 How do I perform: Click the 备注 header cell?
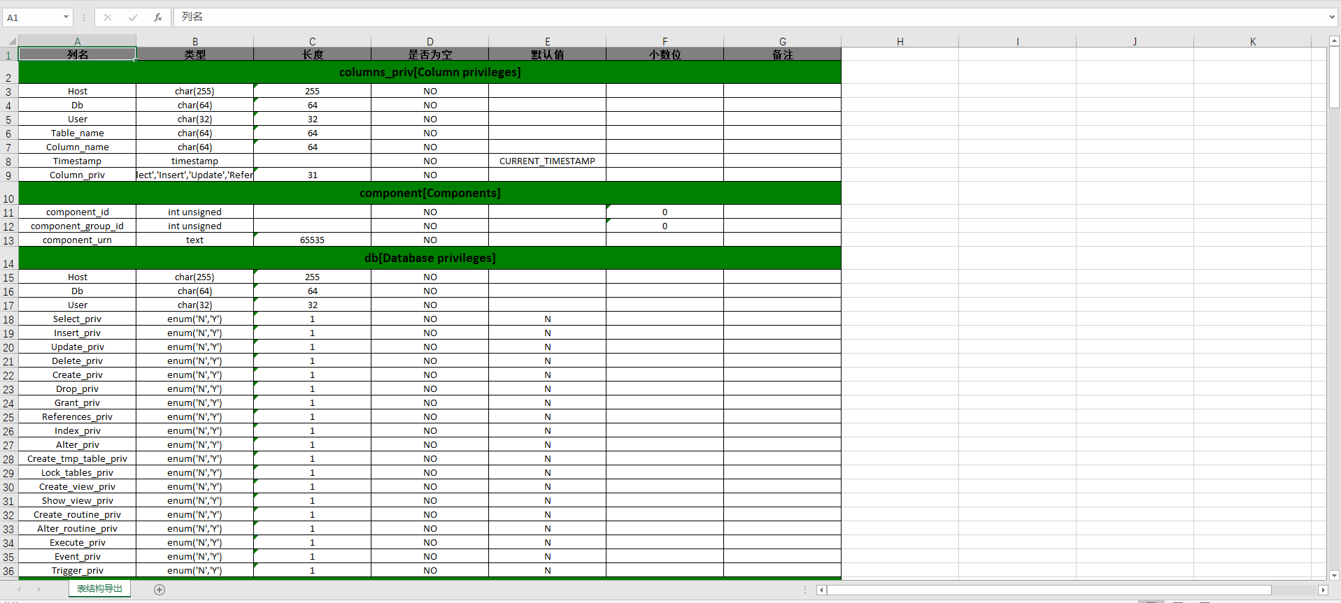pyautogui.click(x=783, y=55)
